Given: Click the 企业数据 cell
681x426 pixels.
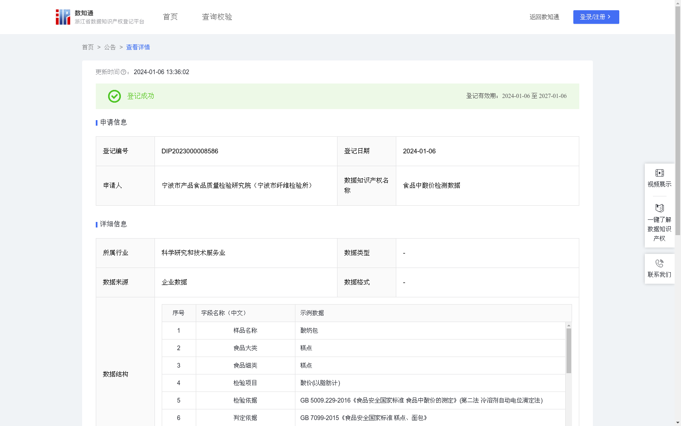Looking at the screenshot, I should tap(246, 282).
